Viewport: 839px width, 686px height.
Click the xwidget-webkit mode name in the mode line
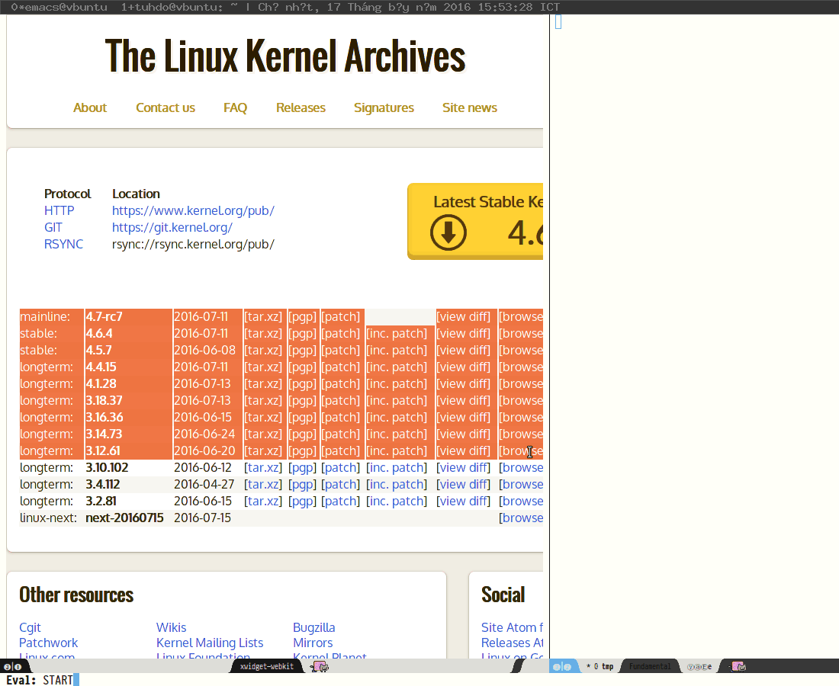(x=267, y=666)
